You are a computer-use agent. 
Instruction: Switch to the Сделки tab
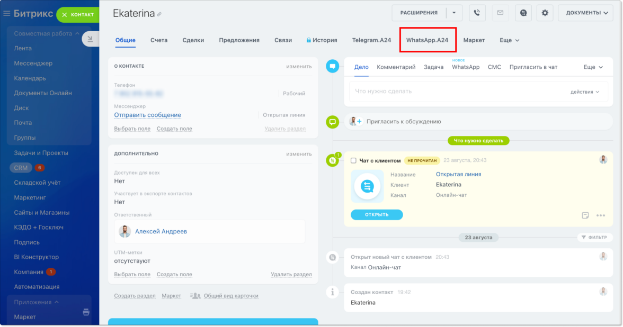click(193, 40)
